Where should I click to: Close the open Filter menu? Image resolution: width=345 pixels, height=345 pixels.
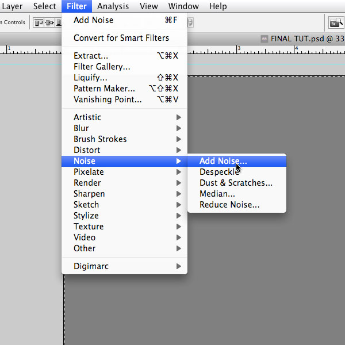(x=76, y=6)
